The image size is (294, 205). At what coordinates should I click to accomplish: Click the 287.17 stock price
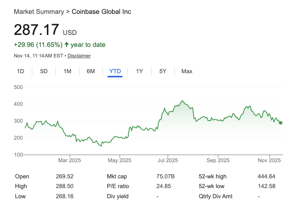click(x=36, y=30)
